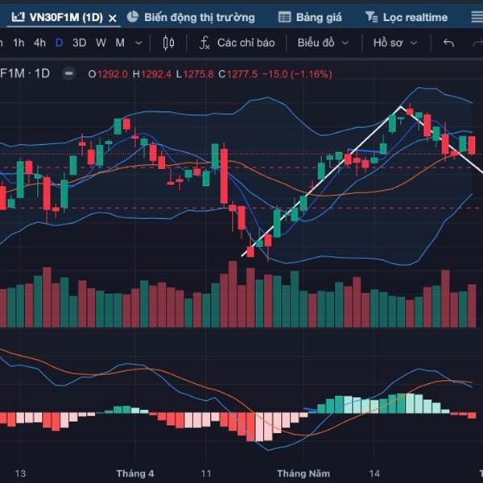The image size is (483, 483).
Task: Click the 13 date label on time axis
Action: [20, 473]
